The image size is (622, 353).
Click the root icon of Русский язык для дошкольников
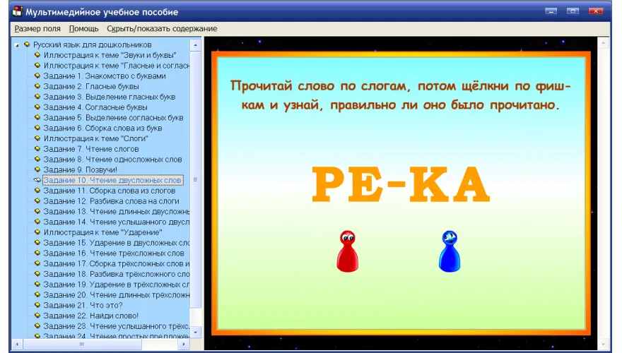tap(27, 44)
